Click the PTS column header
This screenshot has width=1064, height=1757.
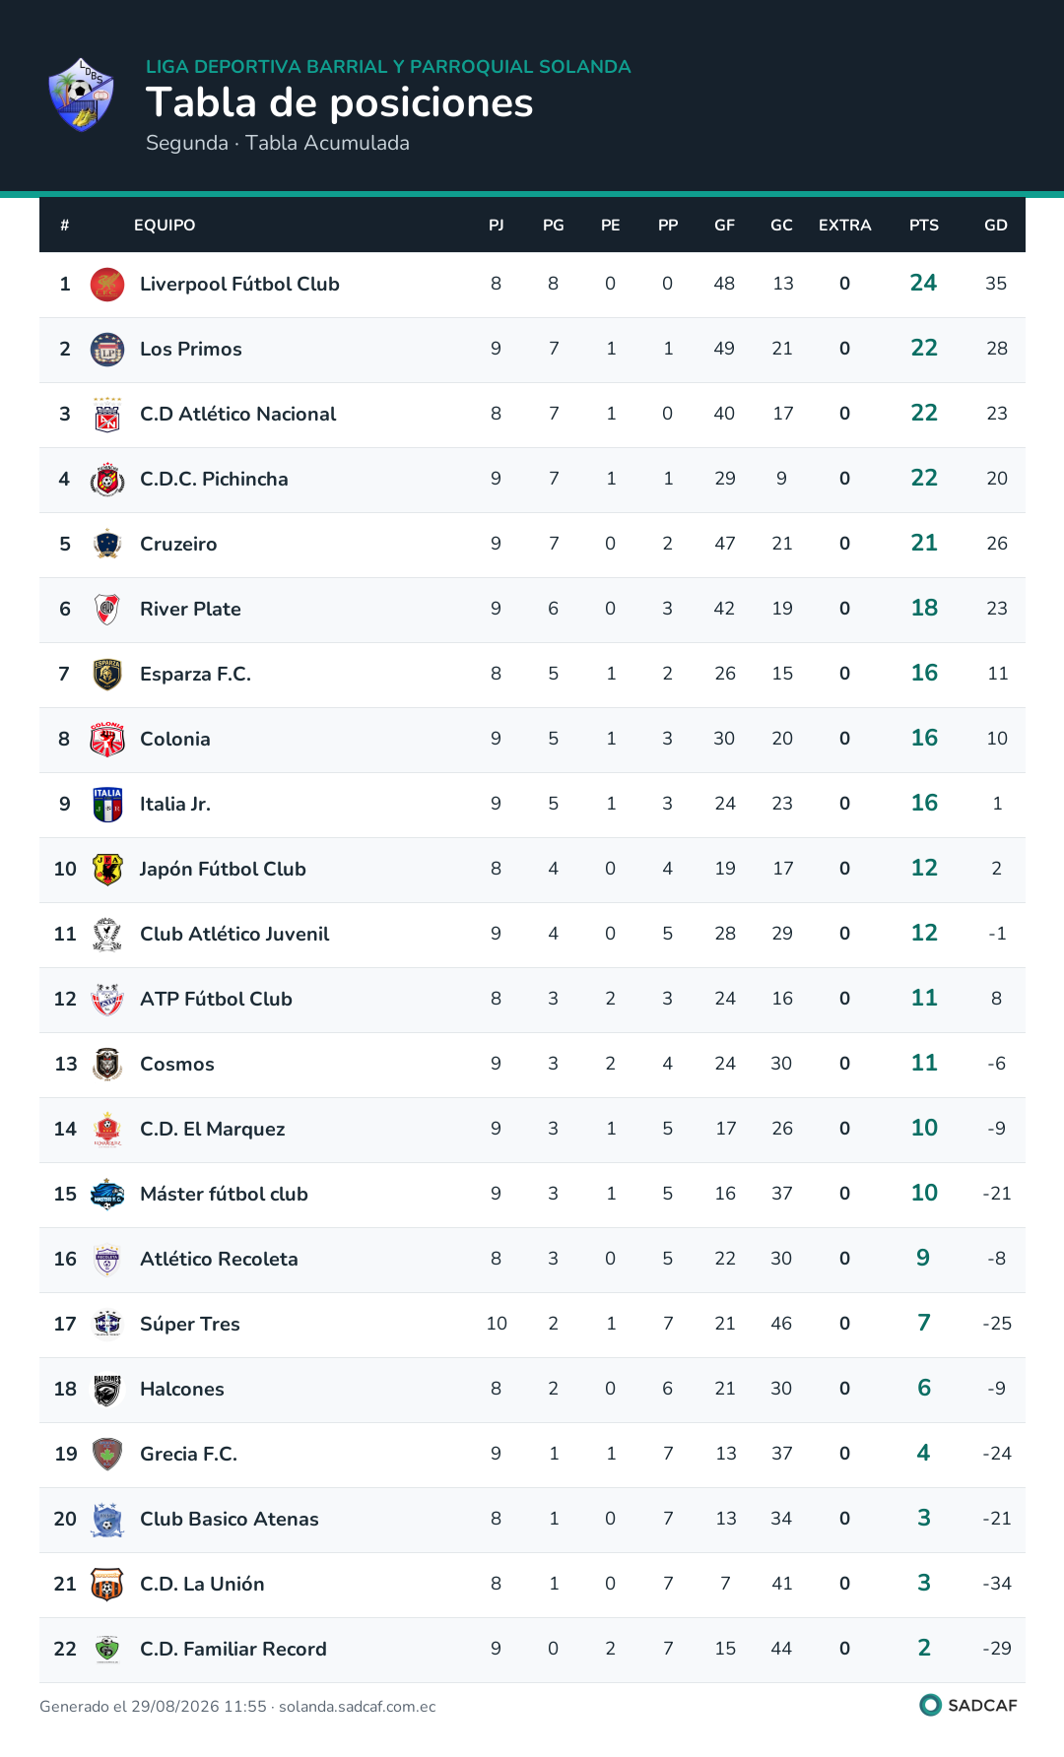point(924,226)
